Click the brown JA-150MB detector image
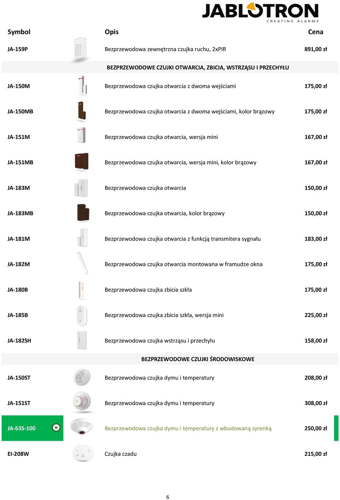The width and height of the screenshot is (340, 500). pos(82,111)
